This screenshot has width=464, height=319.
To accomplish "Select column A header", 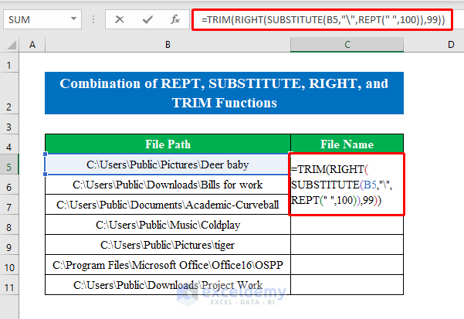I will tap(32, 45).
